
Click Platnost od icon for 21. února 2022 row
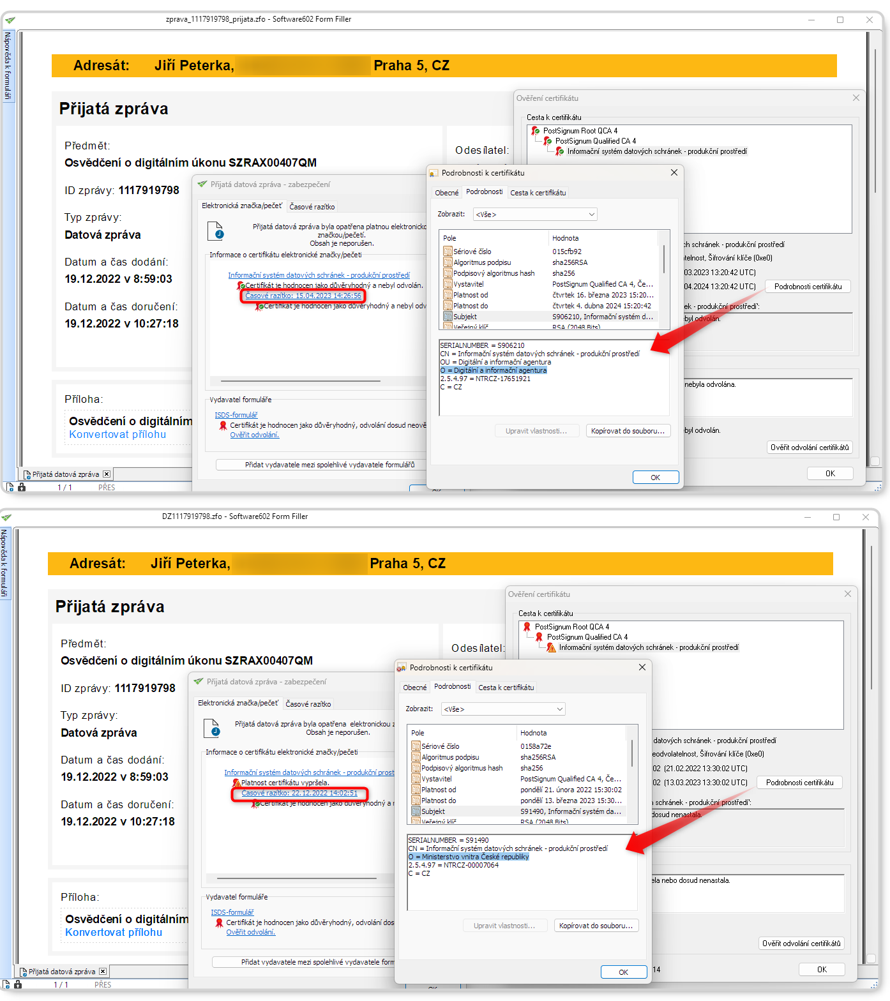416,790
